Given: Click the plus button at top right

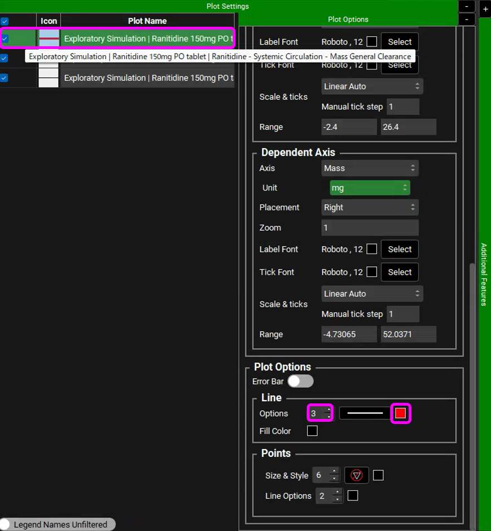Looking at the screenshot, I should 484,10.
